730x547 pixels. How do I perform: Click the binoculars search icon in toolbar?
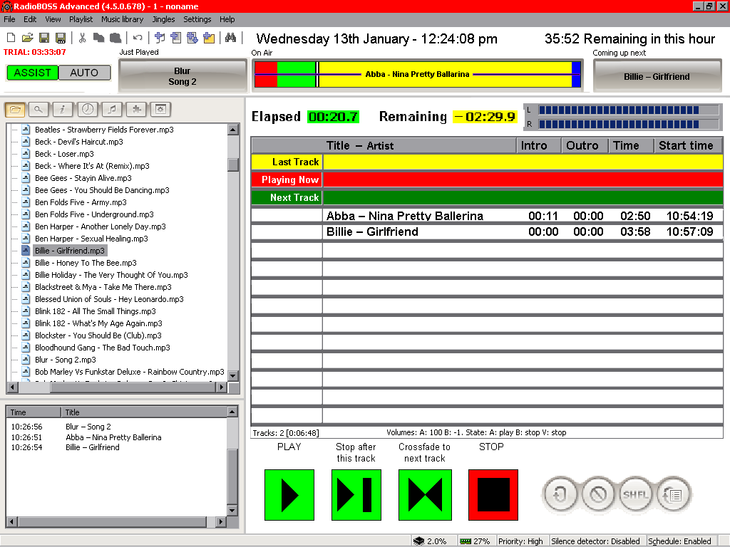[230, 38]
